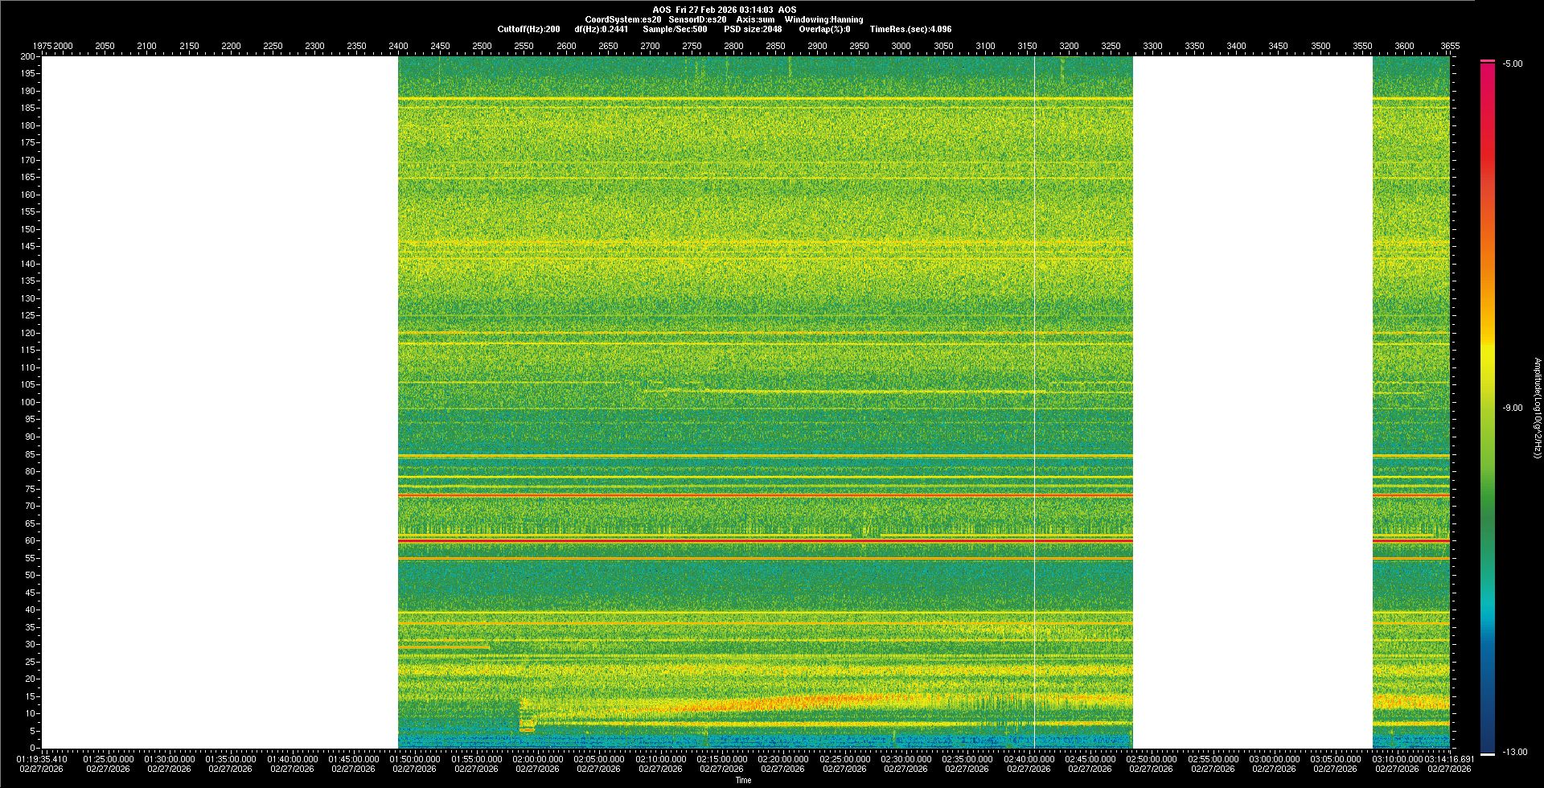Viewport: 1544px width, 788px height.
Task: Click the -9.00 colorbar amplitude label
Action: coord(1513,408)
